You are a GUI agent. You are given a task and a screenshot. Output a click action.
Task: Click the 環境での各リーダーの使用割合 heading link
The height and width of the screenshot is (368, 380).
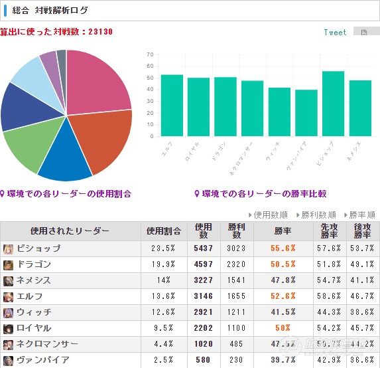click(66, 194)
